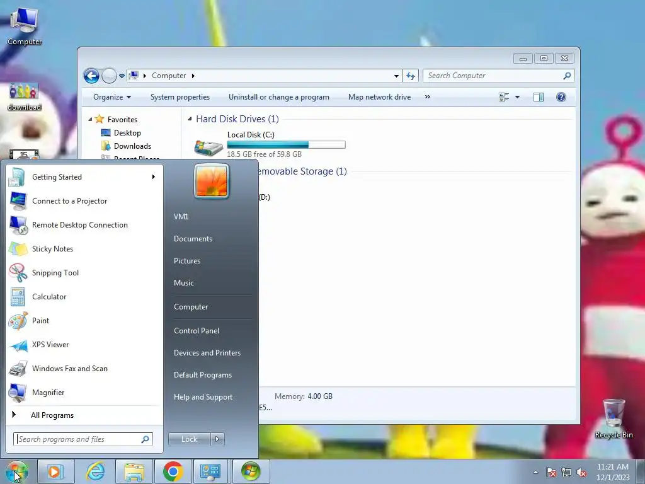Open Devices and Printers
The image size is (645, 484).
(x=207, y=353)
